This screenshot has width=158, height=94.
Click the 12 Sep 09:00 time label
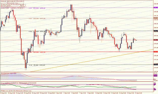coord(99,93)
